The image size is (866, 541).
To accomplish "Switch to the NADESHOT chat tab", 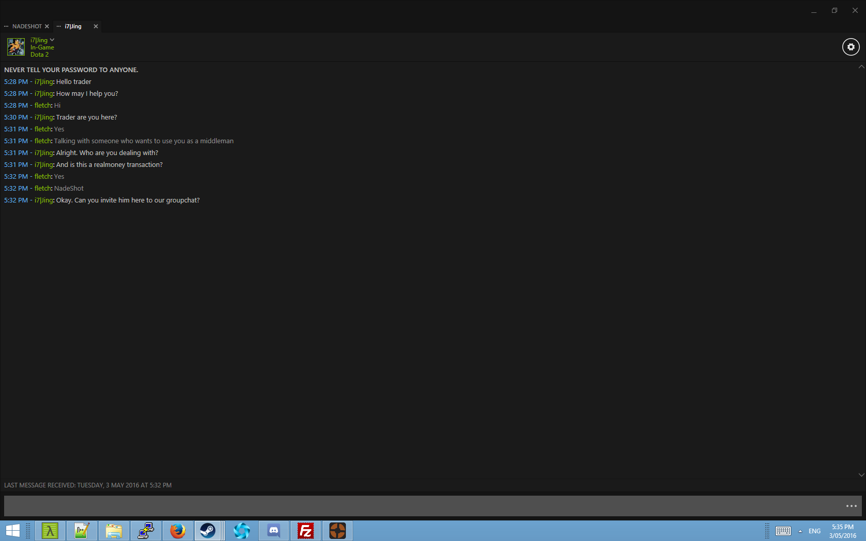I will click(x=27, y=26).
